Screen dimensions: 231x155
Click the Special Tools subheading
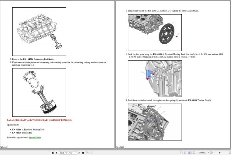click(13, 125)
